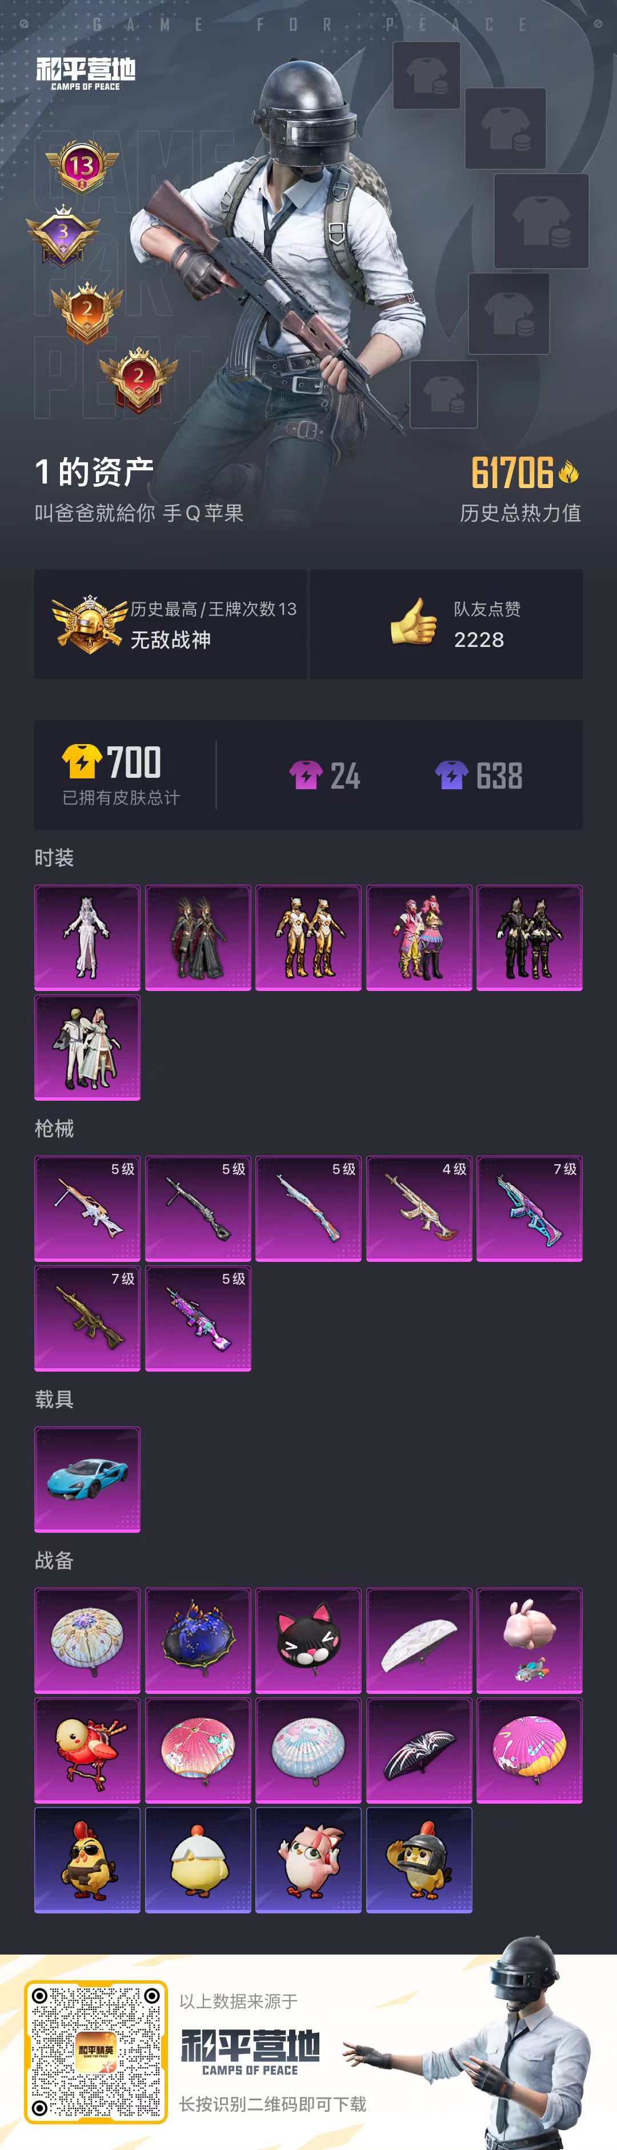Click the 和平营地 logo at top
617x2150 pixels.
[x=86, y=74]
